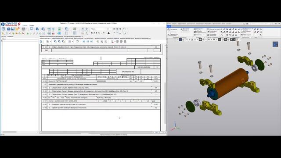Click the Технический контроль row text
Image resolution: width=281 pixels, height=158 pixels.
coord(79,98)
